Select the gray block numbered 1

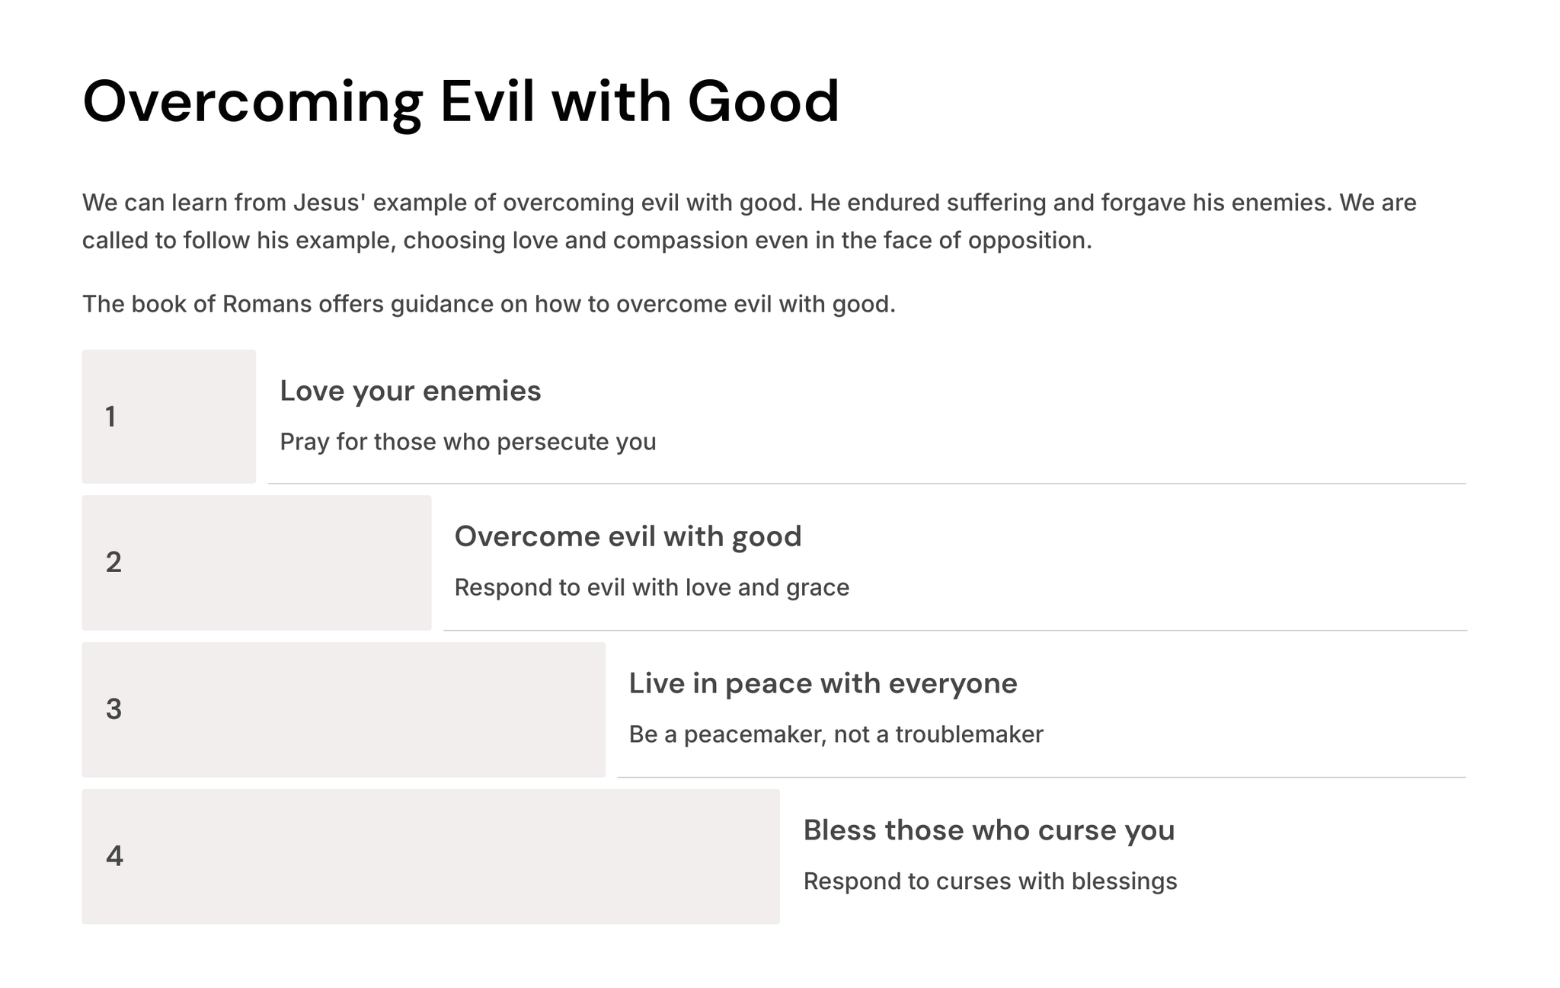168,417
